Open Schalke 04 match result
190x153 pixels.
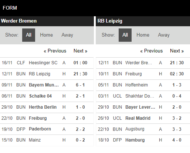[x=80, y=96]
